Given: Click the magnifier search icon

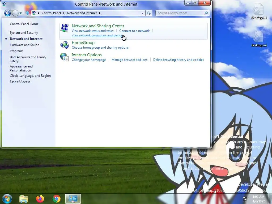Looking at the screenshot, I should (x=206, y=13).
